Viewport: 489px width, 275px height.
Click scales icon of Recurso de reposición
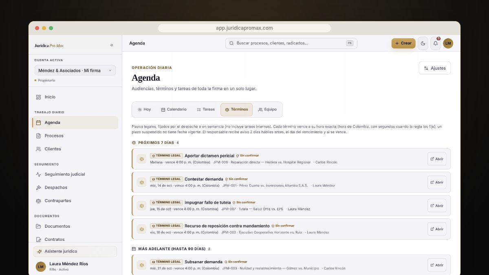point(141,229)
